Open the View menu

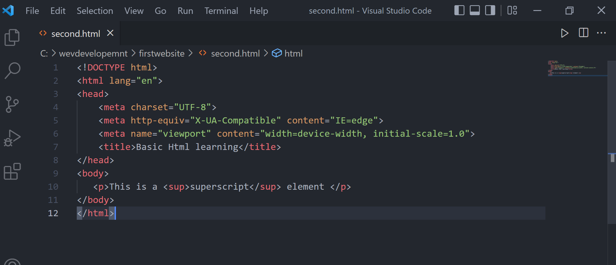pyautogui.click(x=134, y=11)
